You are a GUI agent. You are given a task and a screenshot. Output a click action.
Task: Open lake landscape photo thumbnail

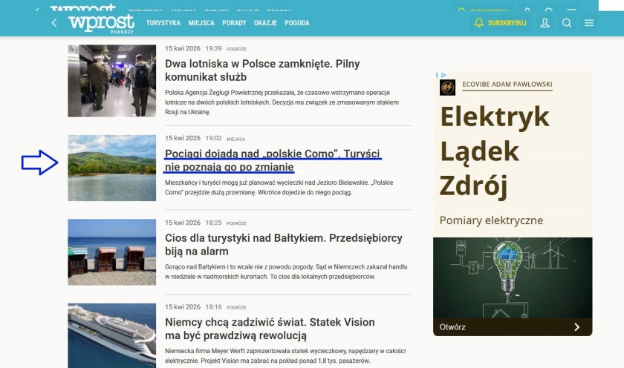[x=112, y=168]
